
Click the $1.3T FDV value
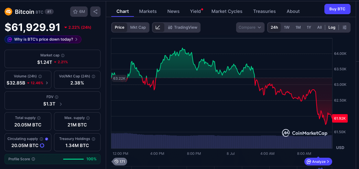click(x=49, y=104)
